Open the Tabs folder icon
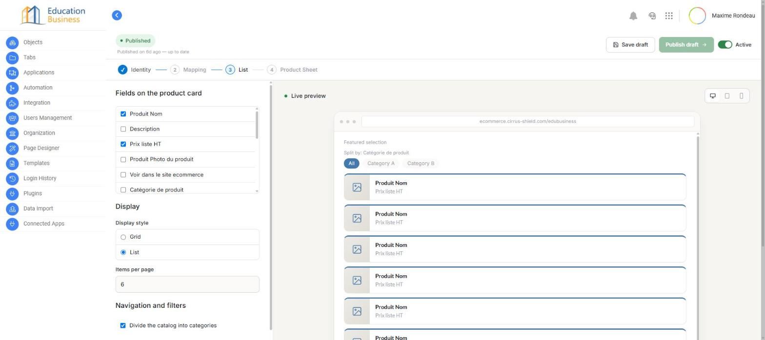Image resolution: width=765 pixels, height=340 pixels. click(x=12, y=58)
